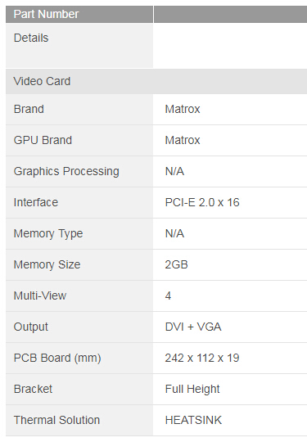Screen dimensions: 307x442
Task: Select the GPU Brand value Matrox
Action: coord(183,141)
